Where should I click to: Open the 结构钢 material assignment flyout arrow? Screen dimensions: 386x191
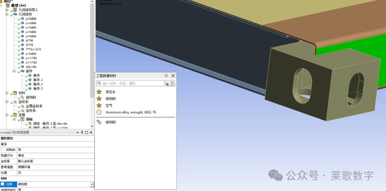click(x=92, y=184)
